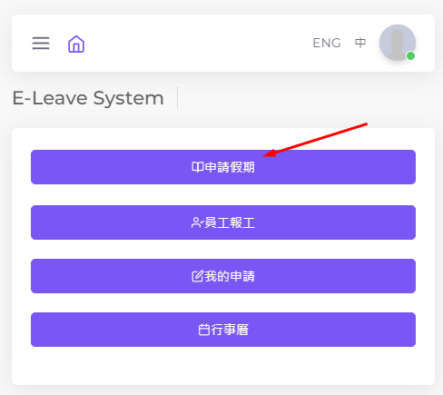
Task: Click the vertical divider beside E-Leave System
Action: coord(178,98)
